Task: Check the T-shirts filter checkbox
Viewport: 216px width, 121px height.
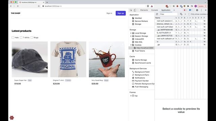Action: (x=21, y=37)
